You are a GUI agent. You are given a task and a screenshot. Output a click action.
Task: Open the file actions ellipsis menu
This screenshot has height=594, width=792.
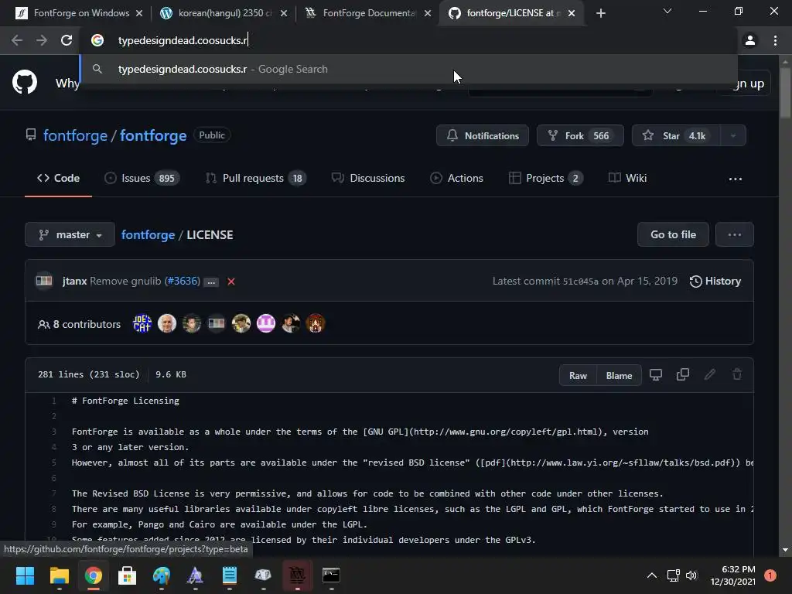735,234
